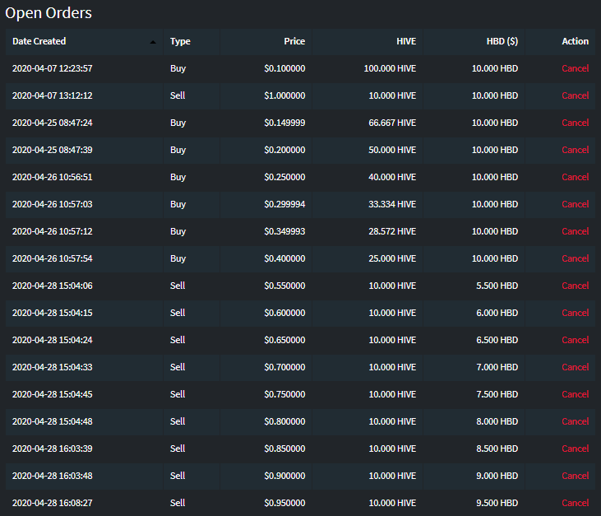The height and width of the screenshot is (516, 601).
Task: Cancel the sell order at $0.850000
Action: [575, 449]
